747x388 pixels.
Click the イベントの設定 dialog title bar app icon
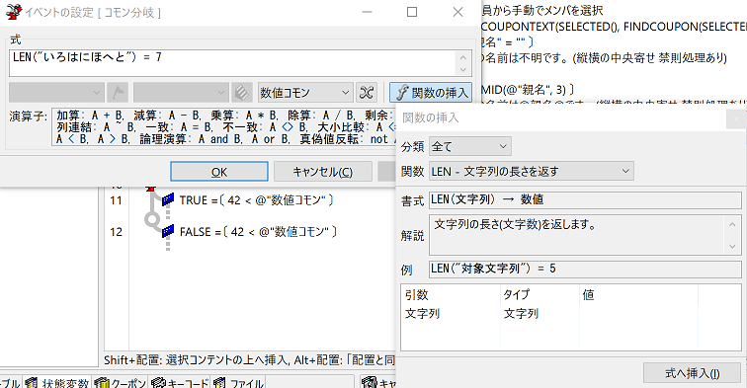click(14, 12)
